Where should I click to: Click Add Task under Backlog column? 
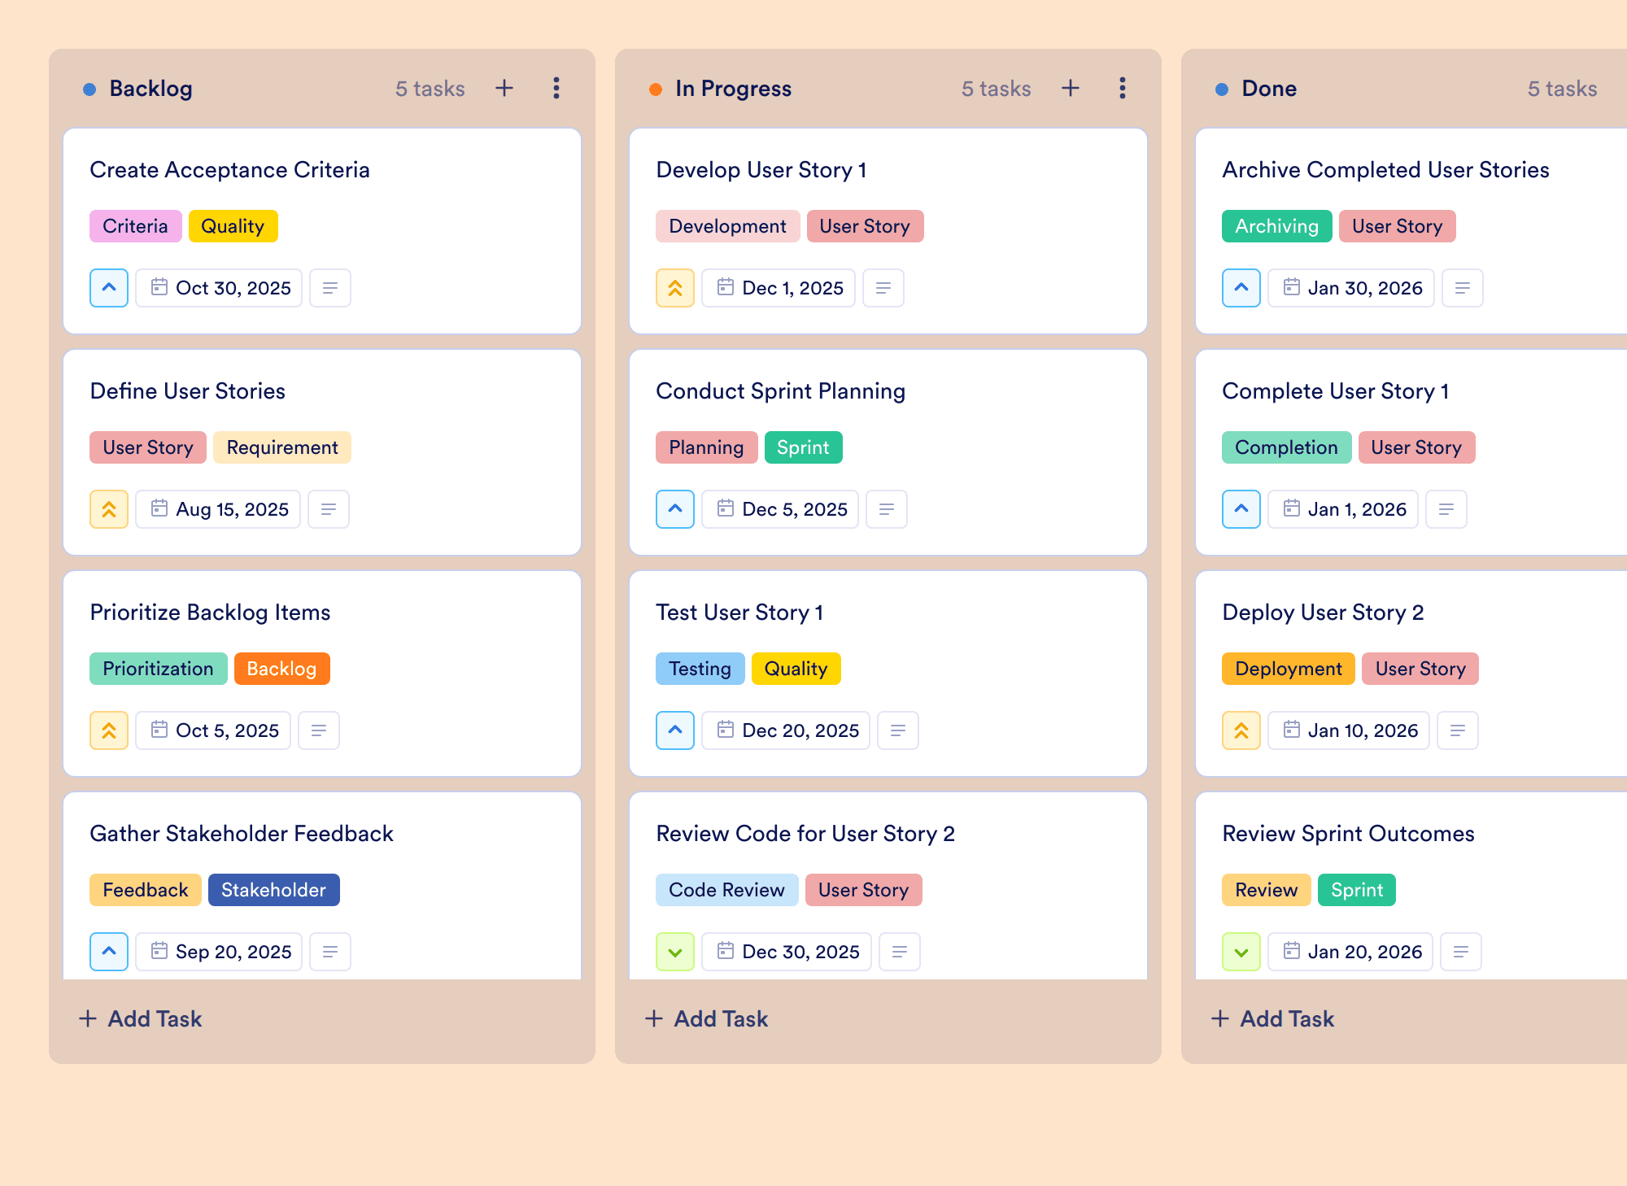click(140, 1018)
